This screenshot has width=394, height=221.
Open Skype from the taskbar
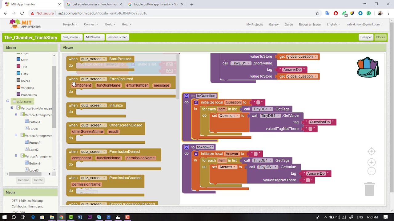tap(99, 217)
